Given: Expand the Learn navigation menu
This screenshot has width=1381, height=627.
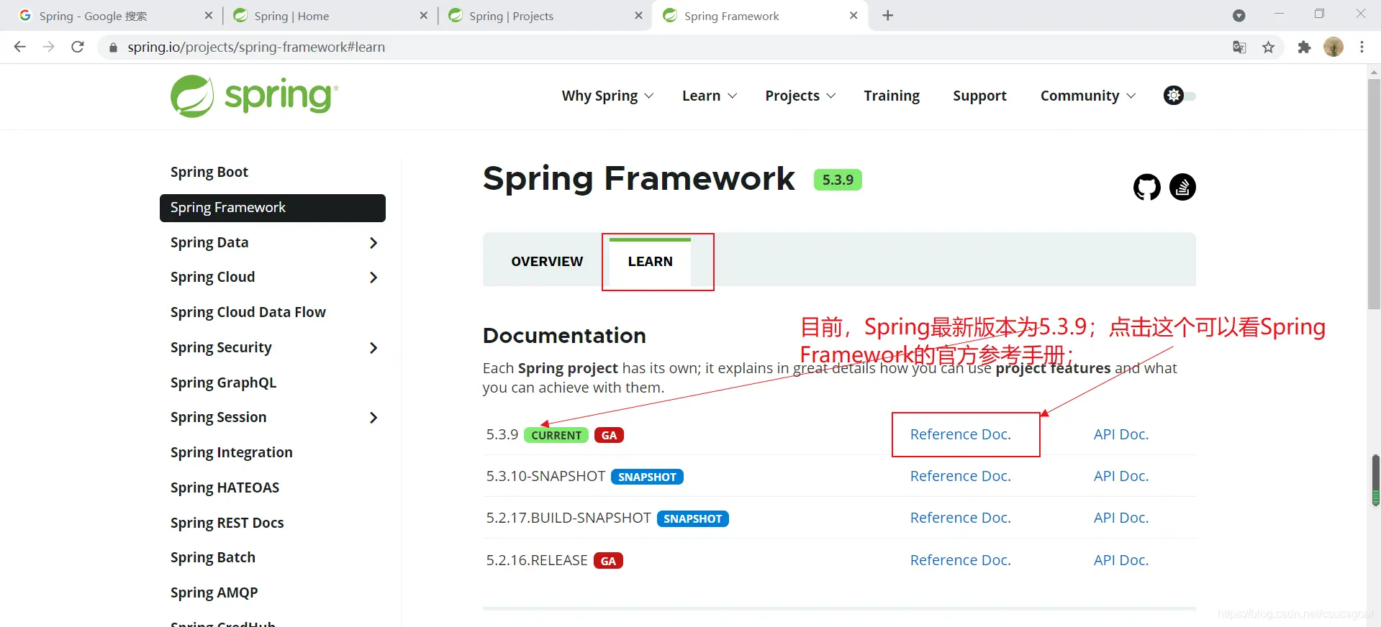Looking at the screenshot, I should point(710,96).
